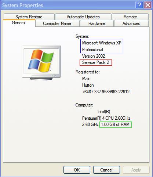This screenshot has width=153, height=177.
Task: Switch to the Computer Name tab
Action: 57,24
